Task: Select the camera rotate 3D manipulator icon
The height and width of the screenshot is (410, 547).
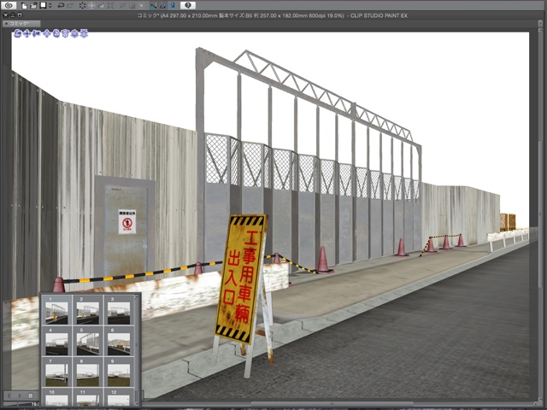Action: point(18,34)
